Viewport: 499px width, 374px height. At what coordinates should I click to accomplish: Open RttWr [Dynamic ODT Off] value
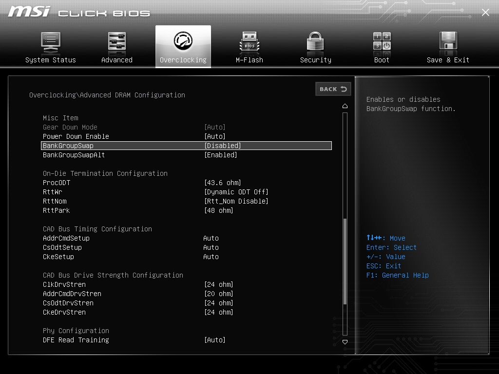(236, 192)
